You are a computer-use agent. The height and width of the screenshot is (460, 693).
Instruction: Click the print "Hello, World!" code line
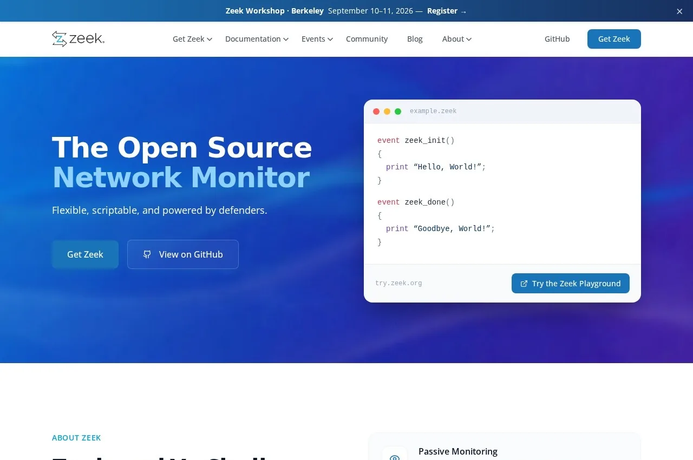click(x=436, y=167)
